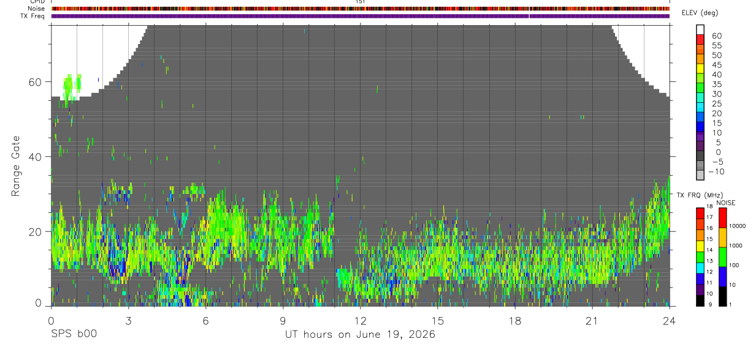The height and width of the screenshot is (347, 753).
Task: Click the red top swatch of NOISE bar
Action: click(x=722, y=218)
